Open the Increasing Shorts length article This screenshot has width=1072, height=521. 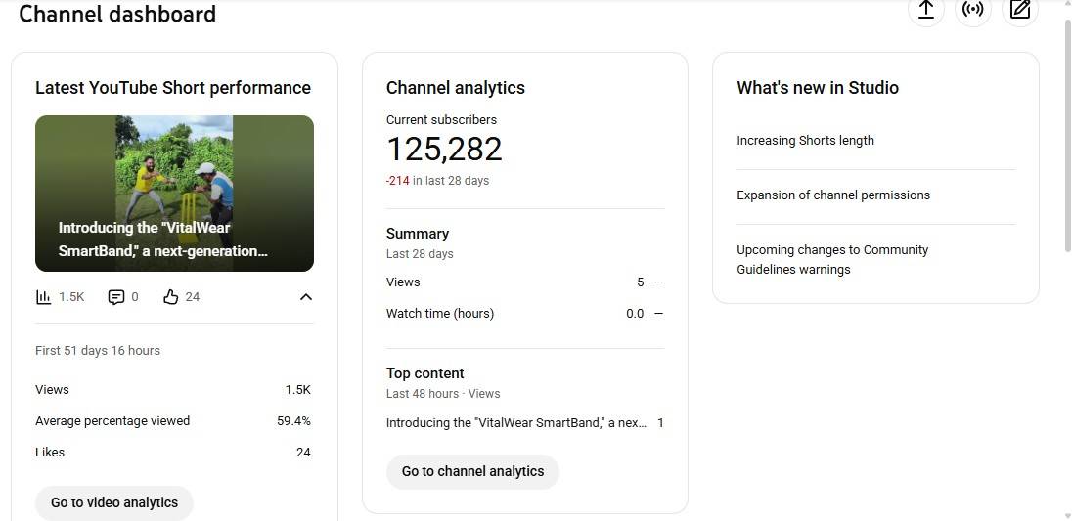point(805,141)
